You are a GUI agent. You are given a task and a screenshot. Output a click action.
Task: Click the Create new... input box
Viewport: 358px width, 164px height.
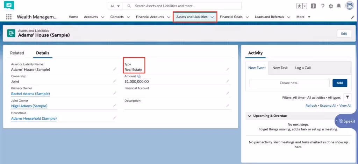[x=289, y=83]
